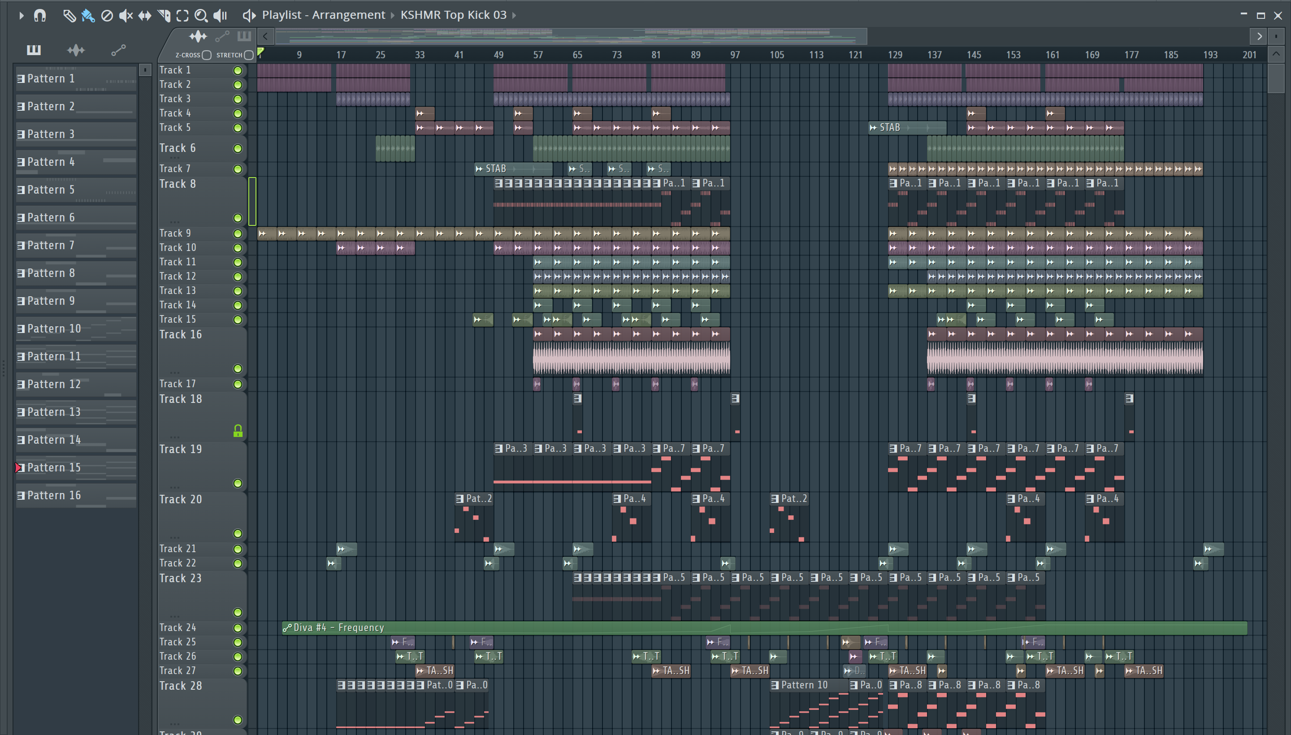Mute Track 5 with its green LED
Image resolution: width=1291 pixels, height=735 pixels.
(237, 128)
